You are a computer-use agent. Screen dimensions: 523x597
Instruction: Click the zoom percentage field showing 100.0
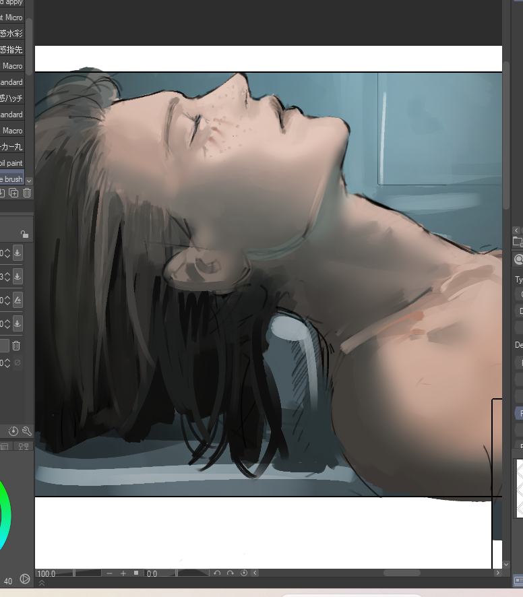[x=45, y=574]
